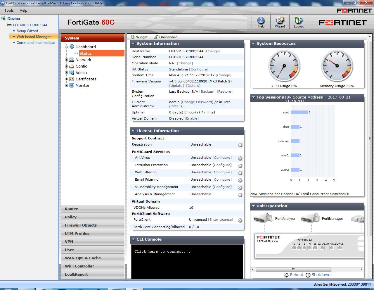Screen dimensions: 374x290
Task: Collapse the Dashboard tree node
Action: [67, 47]
